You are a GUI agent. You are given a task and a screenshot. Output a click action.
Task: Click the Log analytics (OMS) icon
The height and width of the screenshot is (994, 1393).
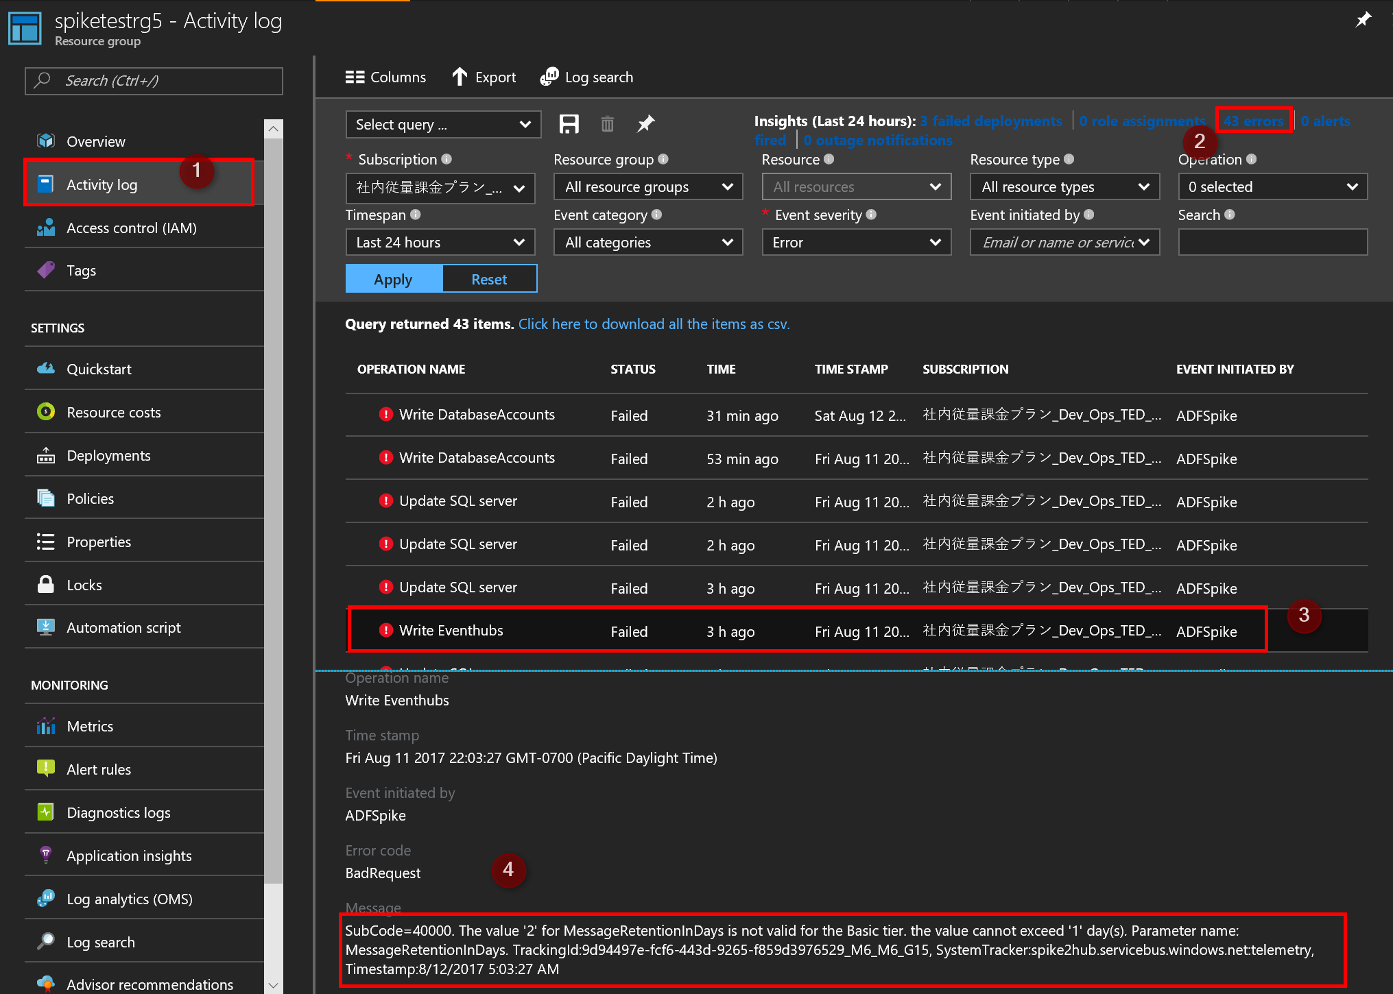[46, 898]
